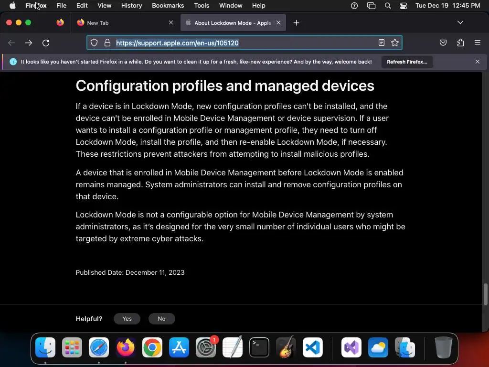Viewport: 489px width, 367px height.
Task: Click the Helpful? label
Action: 89,319
